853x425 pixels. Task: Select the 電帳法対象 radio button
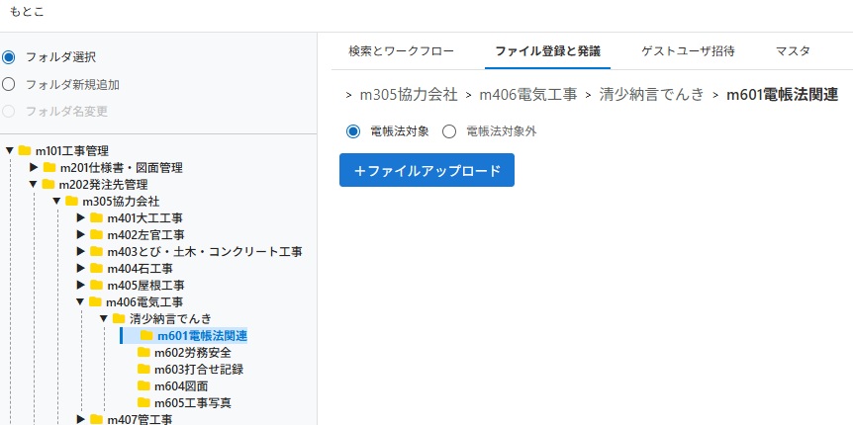pyautogui.click(x=353, y=130)
